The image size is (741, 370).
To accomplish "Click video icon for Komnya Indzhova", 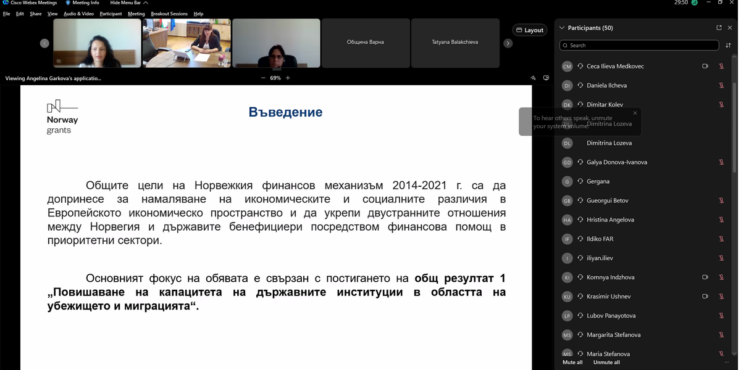I will (x=705, y=277).
